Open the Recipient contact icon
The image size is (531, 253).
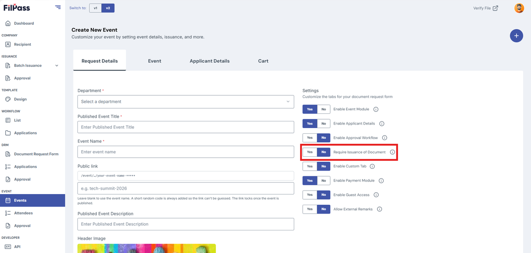tap(8, 44)
